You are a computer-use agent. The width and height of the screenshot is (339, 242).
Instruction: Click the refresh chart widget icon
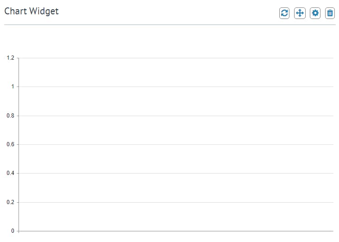284,13
